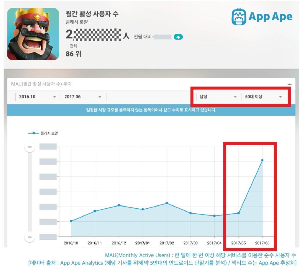Viewport: 302px width, 271px height.
Task: Click the 2017/04 data point on chart
Action: [x=214, y=216]
